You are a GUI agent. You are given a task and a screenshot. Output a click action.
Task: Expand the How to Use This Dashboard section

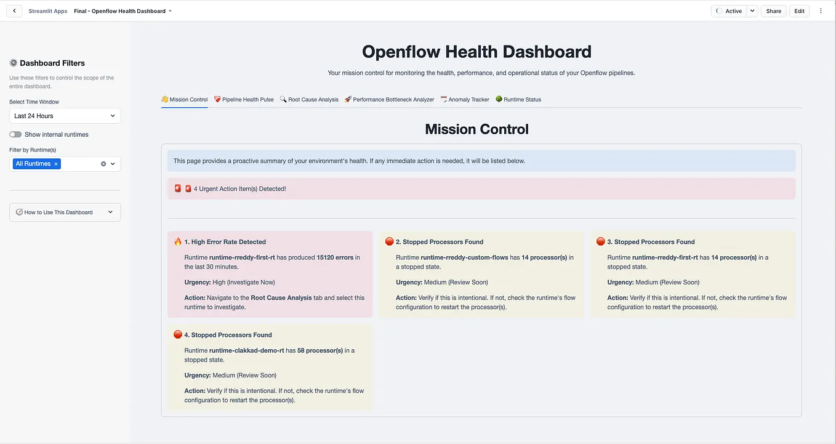pos(110,212)
